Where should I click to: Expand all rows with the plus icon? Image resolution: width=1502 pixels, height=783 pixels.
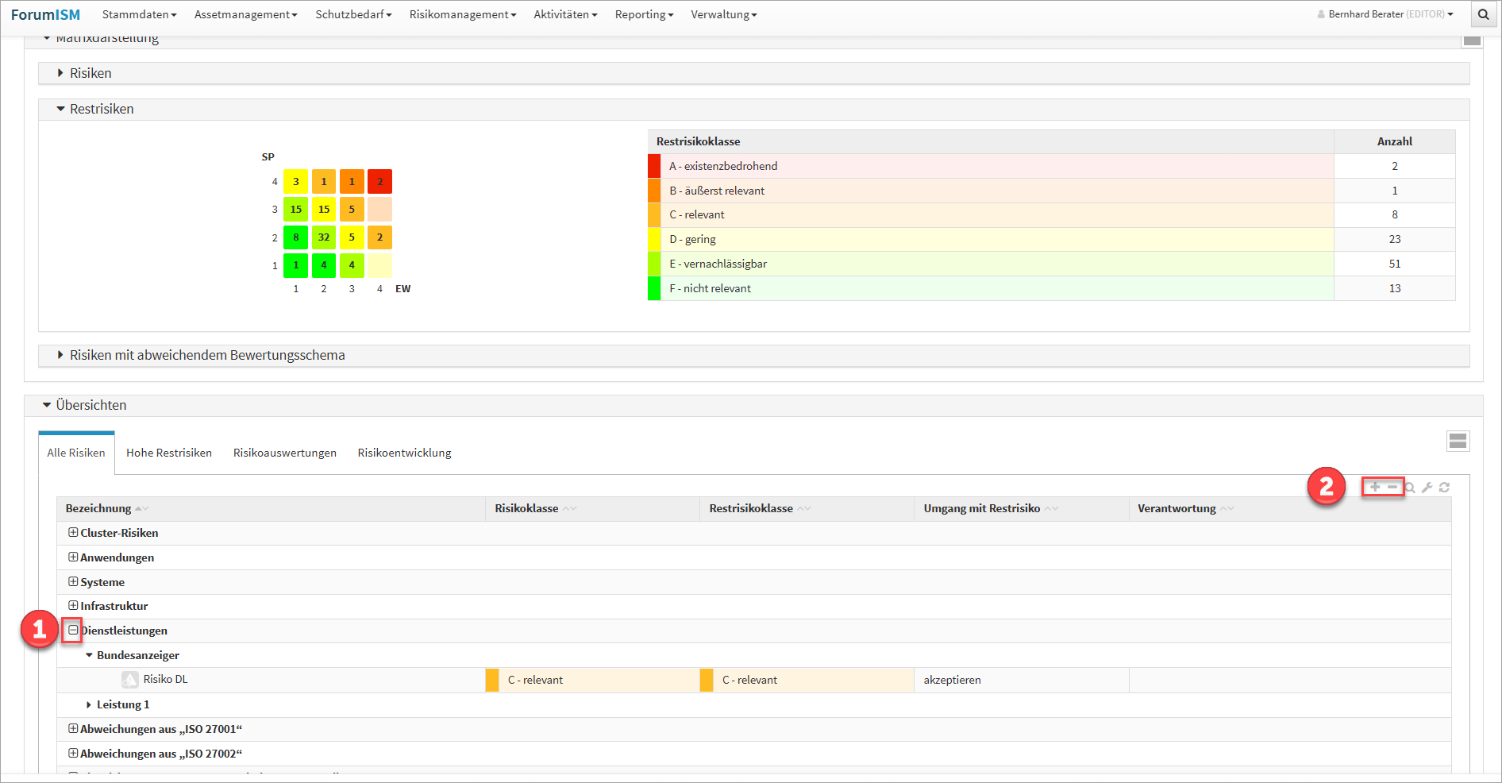tap(1375, 487)
